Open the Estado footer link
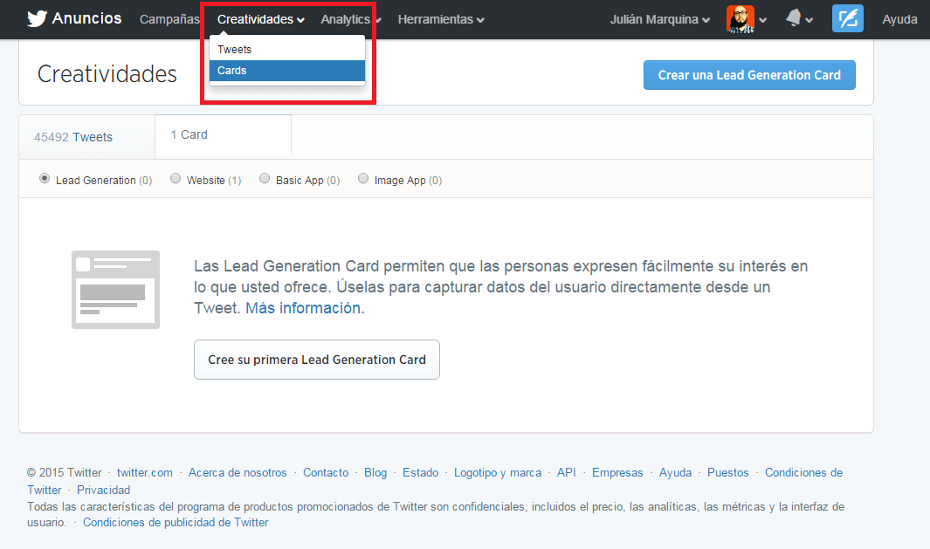The image size is (930, 549). point(421,472)
